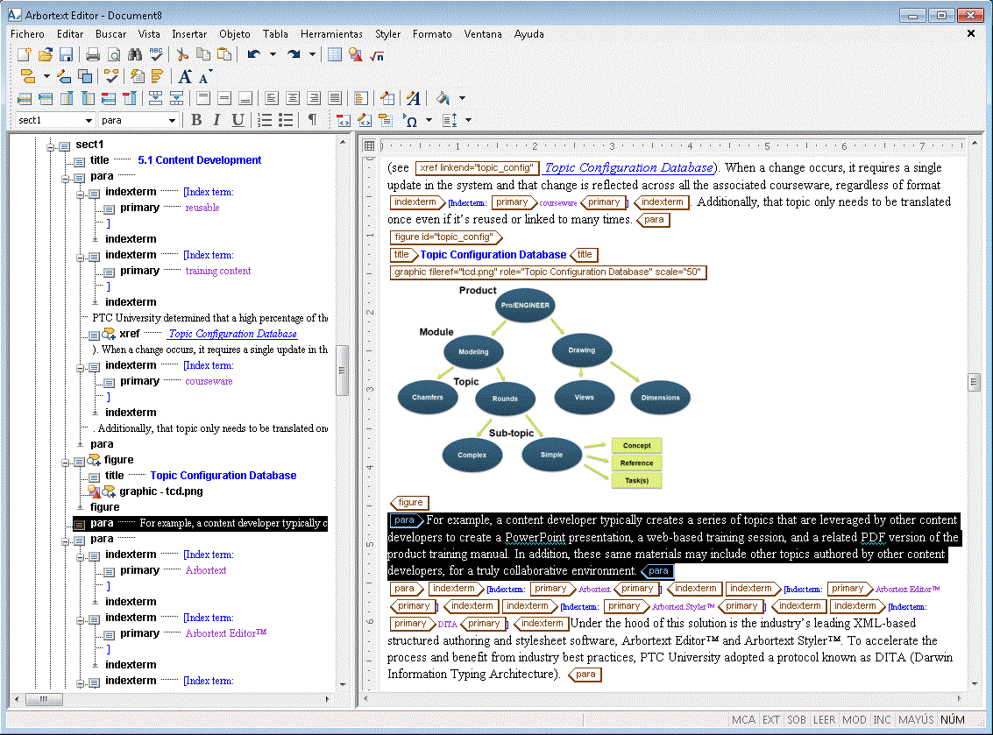Select the 'graphic - tcd.png' tree item
993x735 pixels.
tap(161, 491)
